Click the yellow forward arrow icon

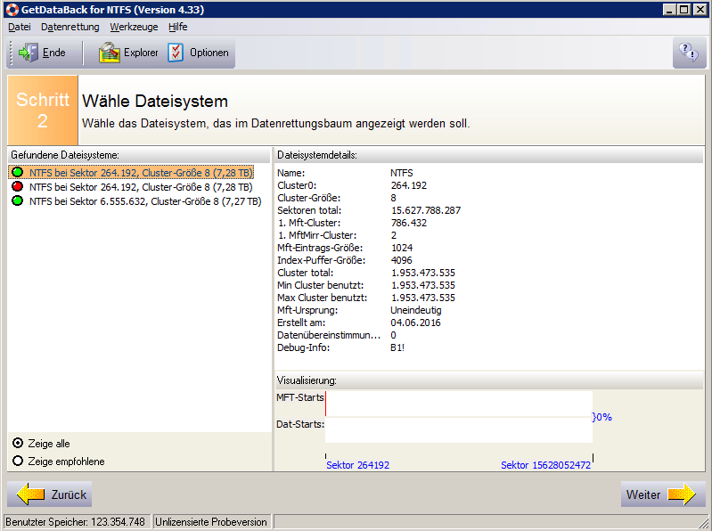click(682, 494)
